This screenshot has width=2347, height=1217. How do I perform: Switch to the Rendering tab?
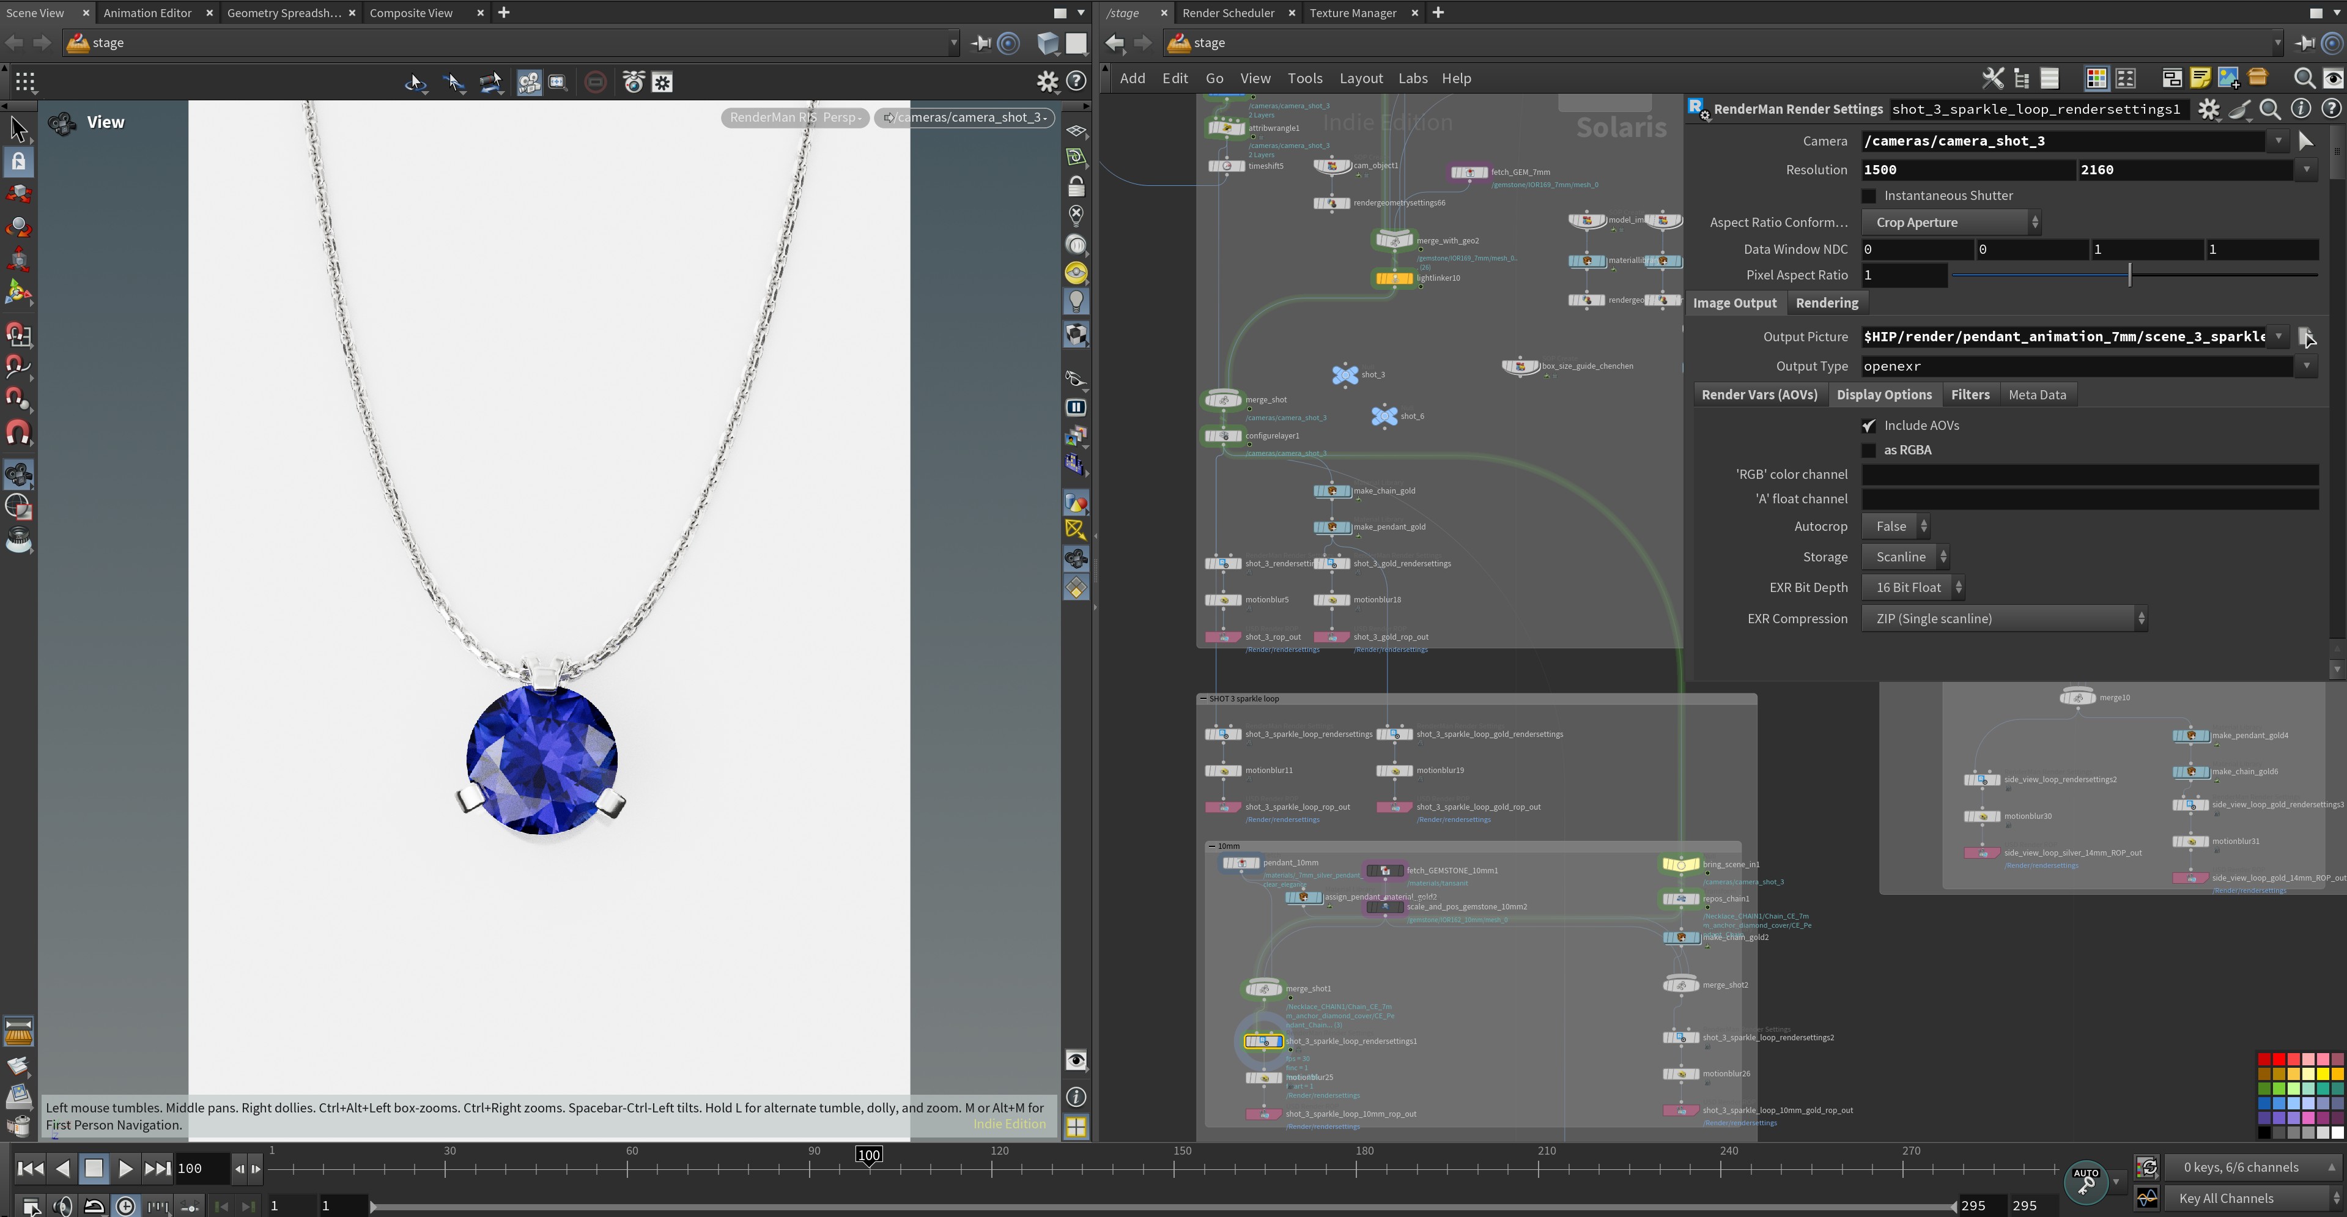pos(1827,303)
